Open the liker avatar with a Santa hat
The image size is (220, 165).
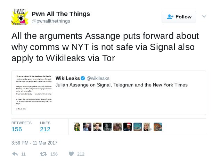tap(128, 127)
